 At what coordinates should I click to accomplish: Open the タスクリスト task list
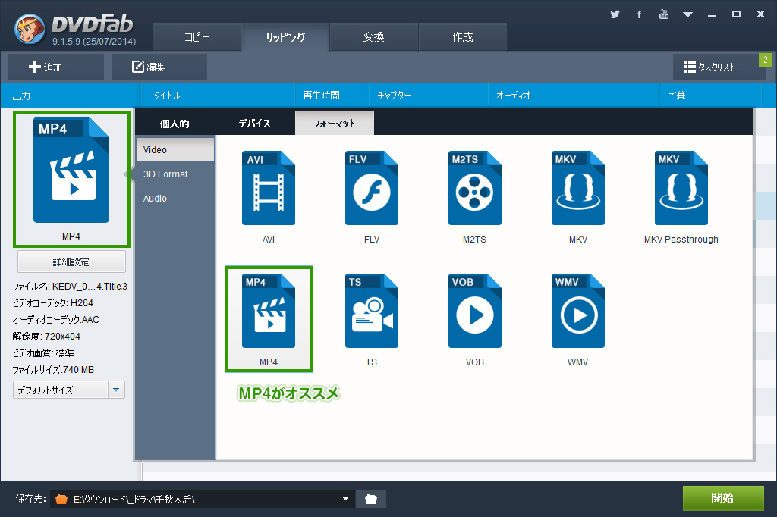click(x=719, y=67)
